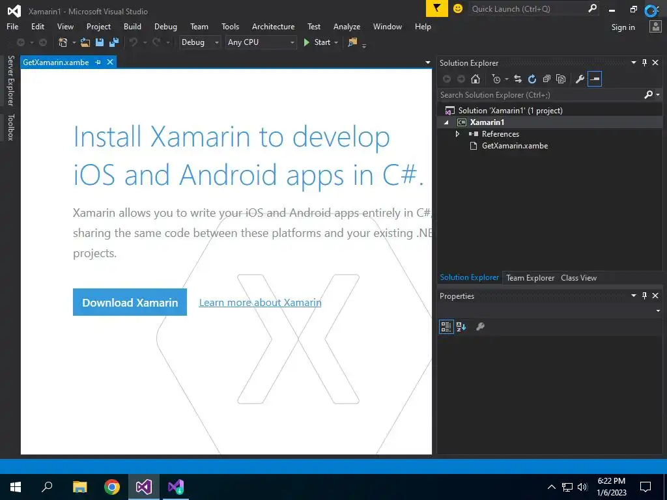Click the Navigate Forward toolbar arrow

43,42
